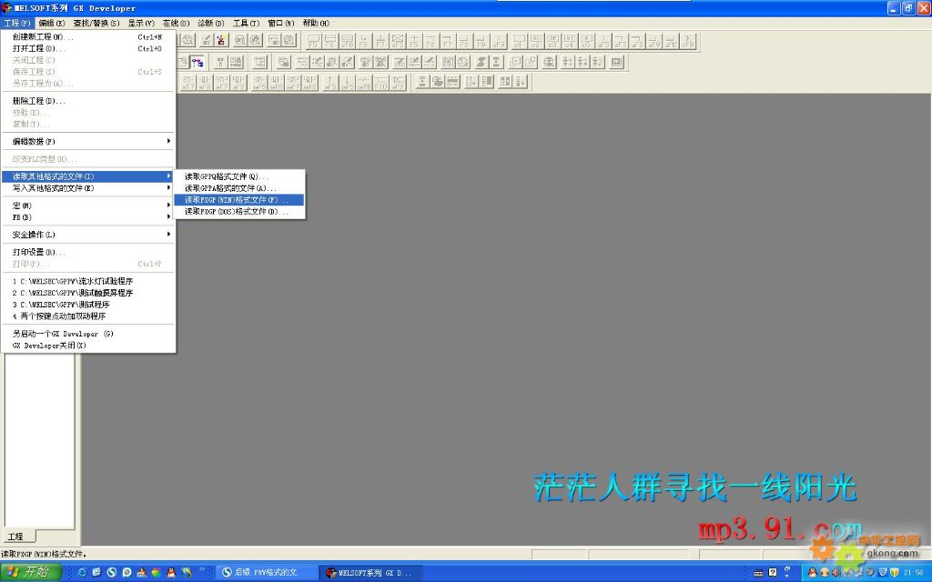Expand the 宏 submenu
The image size is (932, 582).
pos(88,206)
